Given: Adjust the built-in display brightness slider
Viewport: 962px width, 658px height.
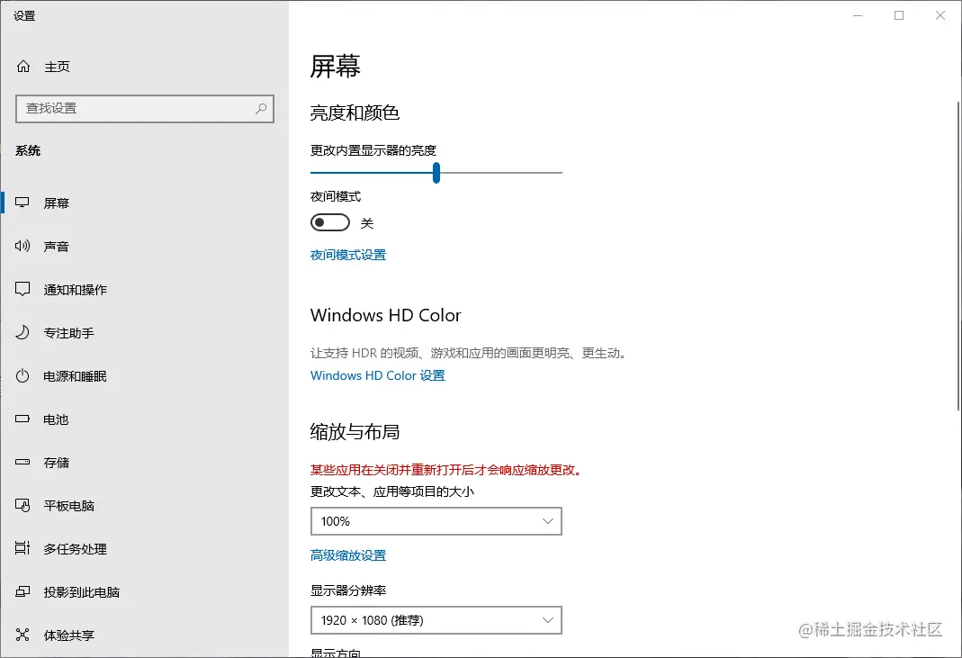Looking at the screenshot, I should click(436, 172).
